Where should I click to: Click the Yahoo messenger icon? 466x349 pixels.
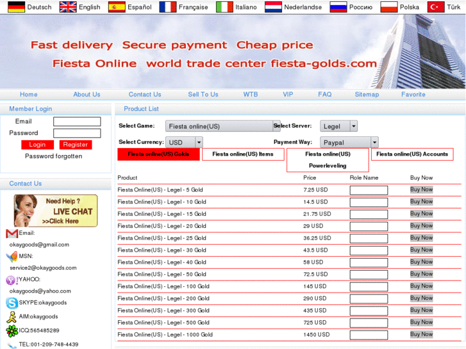12,280
